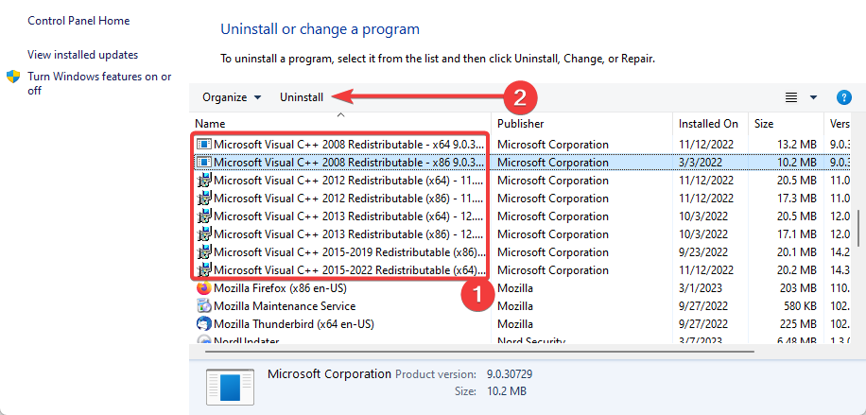Click the 3/1/2023 installed date cell

(x=700, y=288)
